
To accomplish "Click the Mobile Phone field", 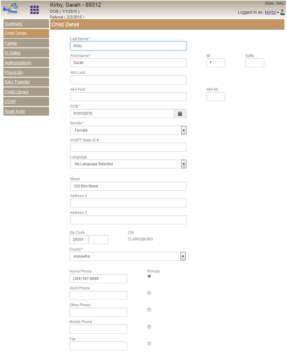I will click(98, 329).
